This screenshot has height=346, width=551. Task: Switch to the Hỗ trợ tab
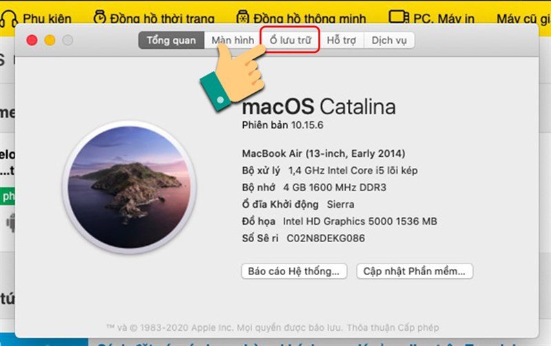pyautogui.click(x=342, y=41)
